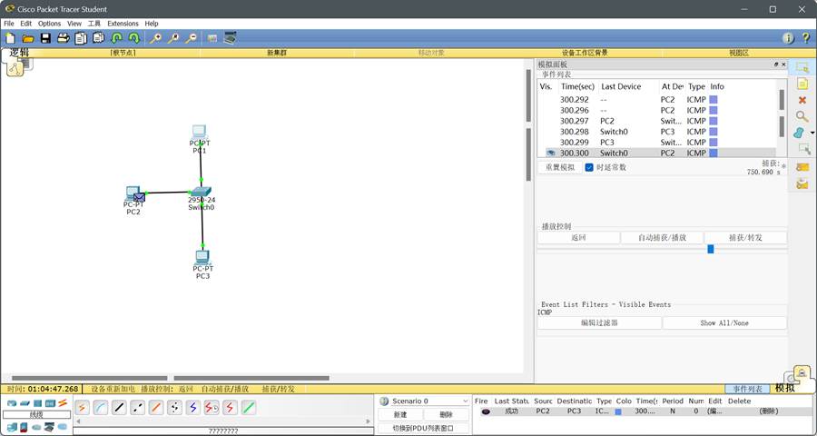Pick the orange fiber cable
817x436 pixels.
[156, 408]
